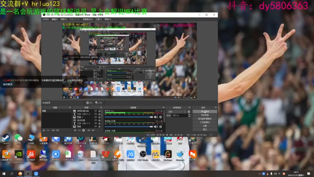Open the 场景集合(S) menu
Screen dimensions: 314x177
[88, 19]
